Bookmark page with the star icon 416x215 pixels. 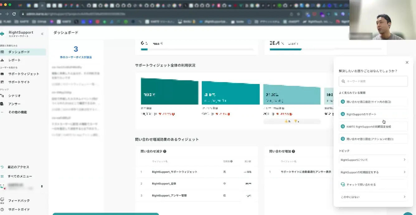(298, 14)
